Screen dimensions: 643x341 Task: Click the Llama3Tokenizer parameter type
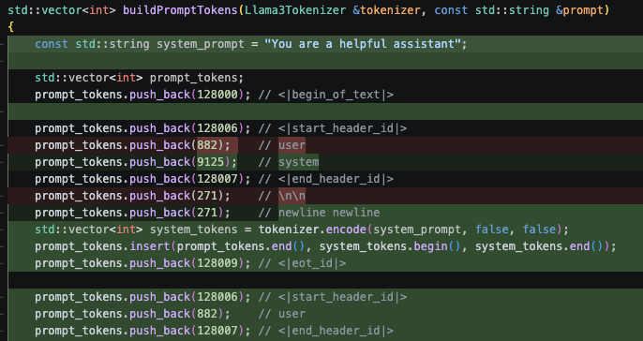tap(295, 10)
